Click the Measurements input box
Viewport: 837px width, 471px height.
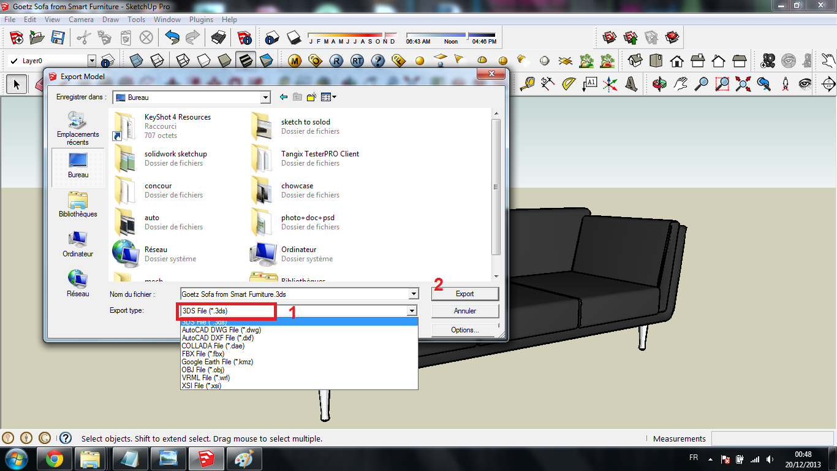pos(772,438)
